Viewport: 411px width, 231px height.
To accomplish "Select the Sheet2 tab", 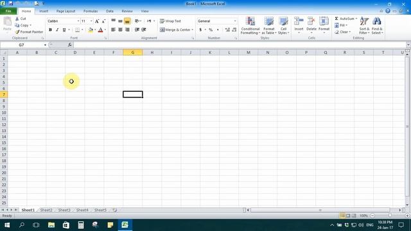I will point(46,210).
